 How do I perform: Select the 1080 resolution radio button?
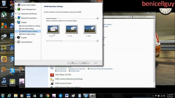point(86,36)
